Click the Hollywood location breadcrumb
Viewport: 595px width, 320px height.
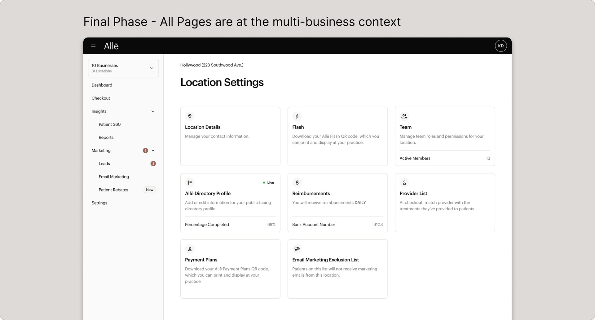212,65
